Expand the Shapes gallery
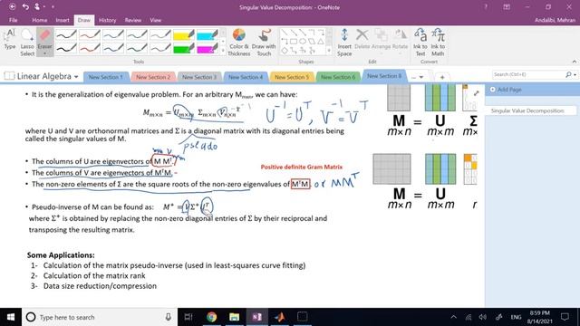Screen dimensions: 580x326 [x=329, y=51]
